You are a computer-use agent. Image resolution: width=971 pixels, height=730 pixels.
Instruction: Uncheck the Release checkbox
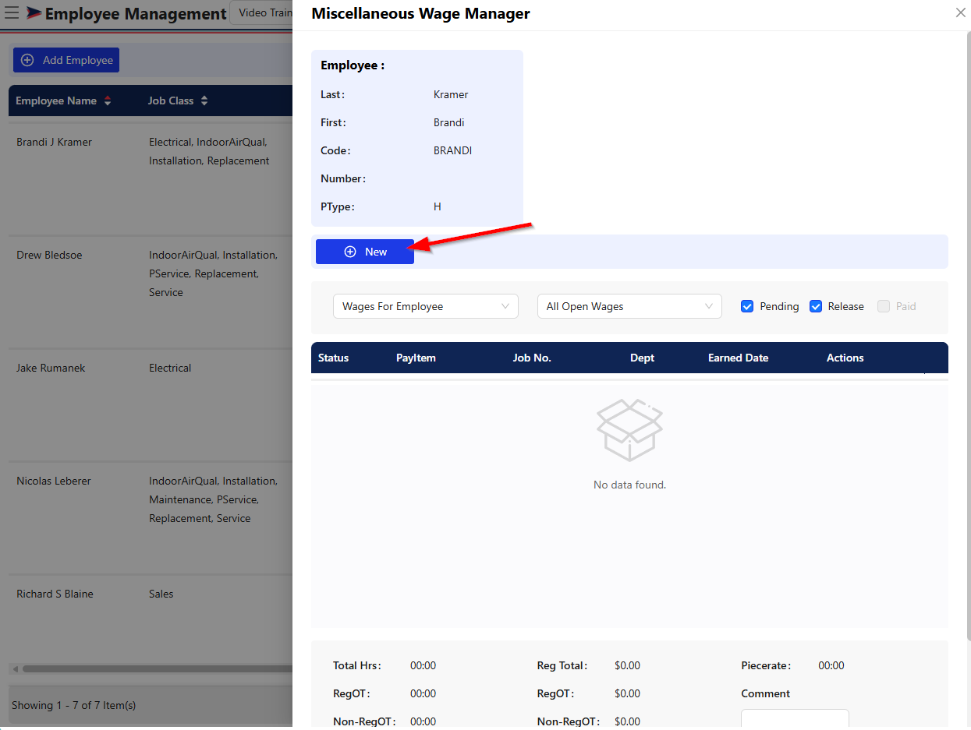[816, 306]
